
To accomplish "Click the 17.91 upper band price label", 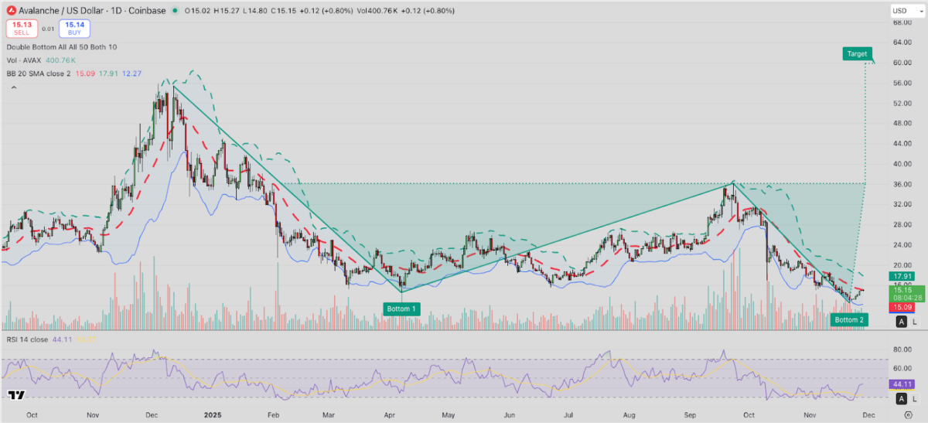I will 903,276.
